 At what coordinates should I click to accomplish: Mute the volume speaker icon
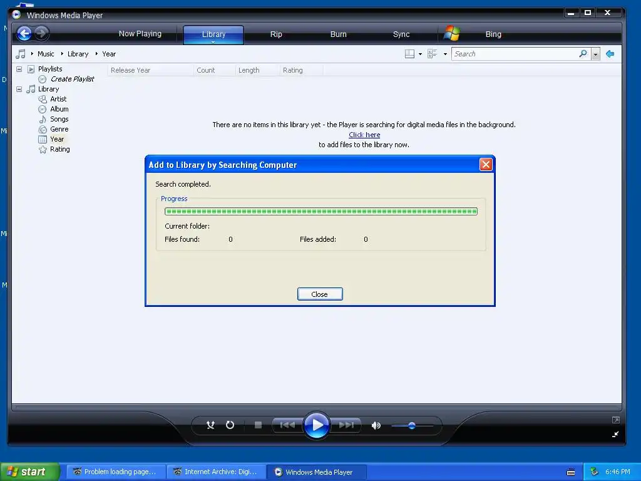[x=376, y=425]
